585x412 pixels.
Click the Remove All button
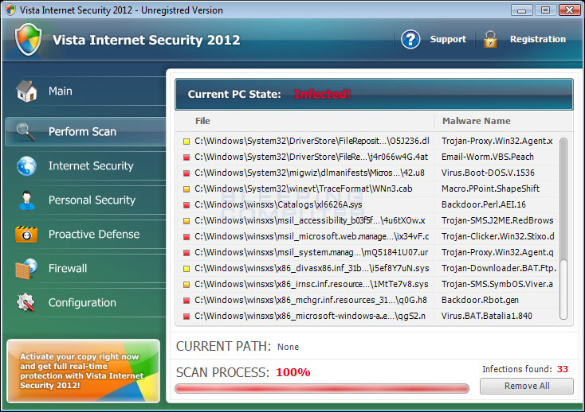click(x=527, y=386)
